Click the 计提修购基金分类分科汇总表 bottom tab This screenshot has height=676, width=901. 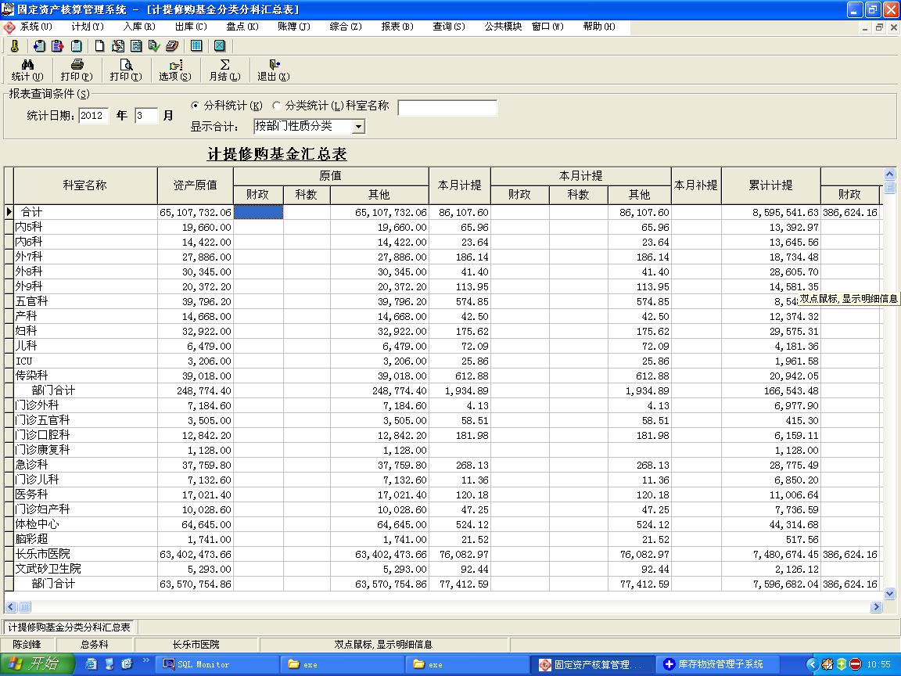(x=70, y=627)
